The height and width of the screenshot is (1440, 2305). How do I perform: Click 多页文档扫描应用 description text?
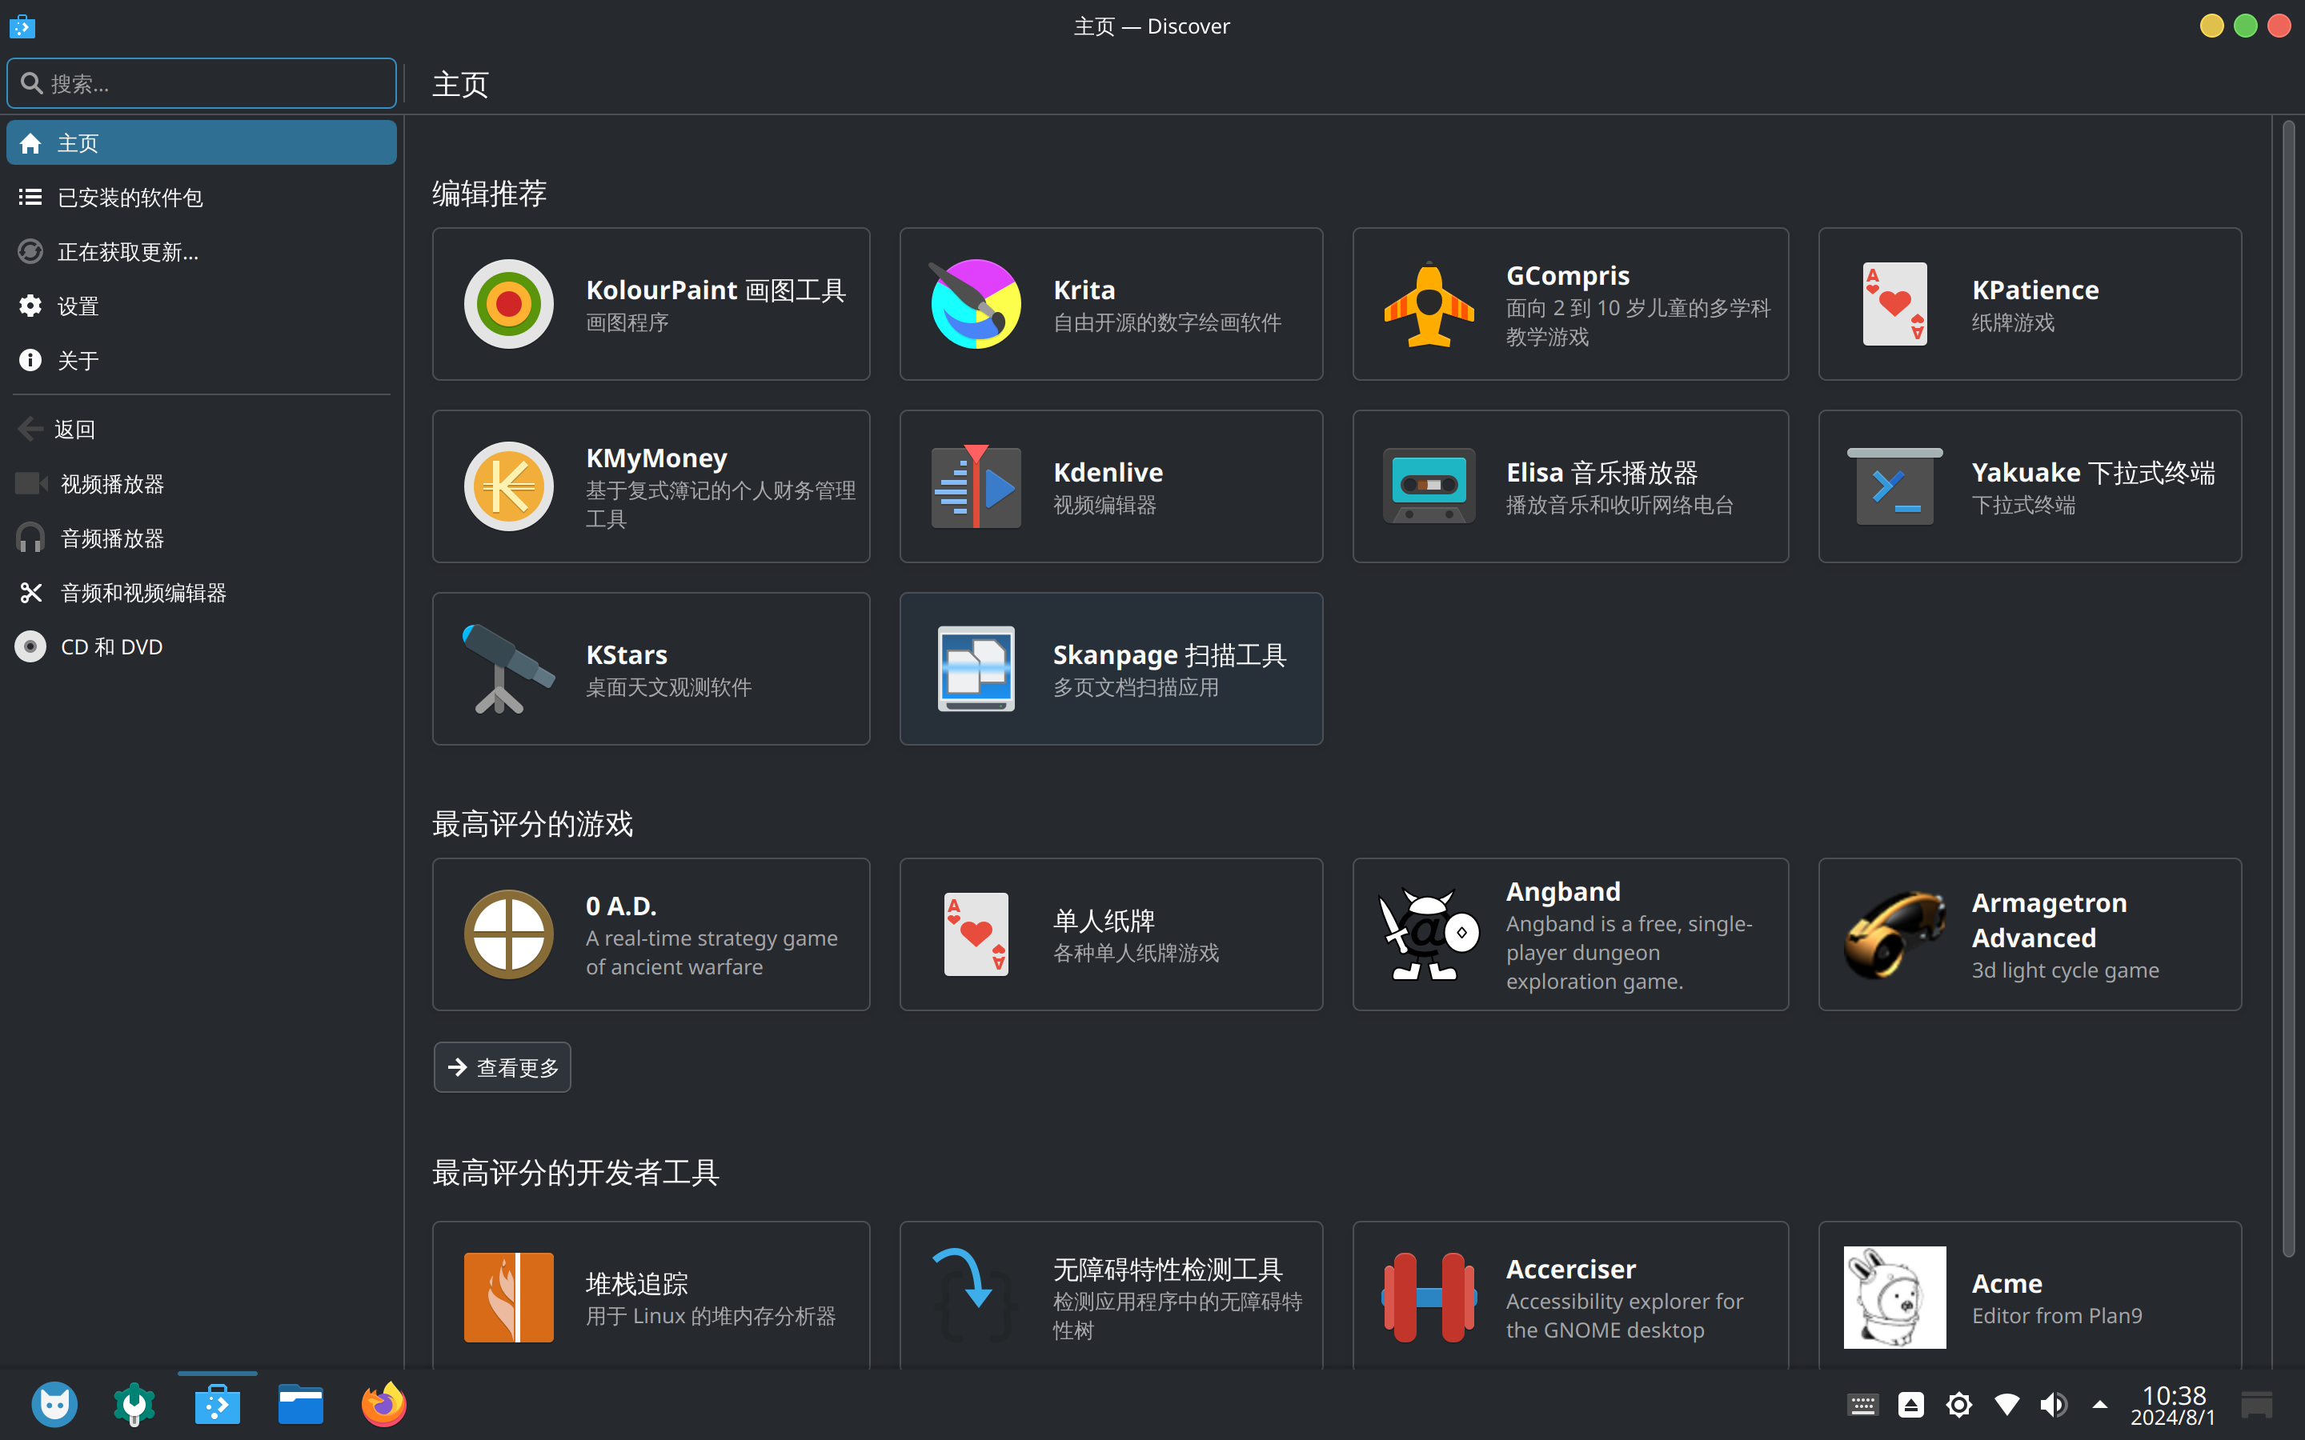(1136, 688)
